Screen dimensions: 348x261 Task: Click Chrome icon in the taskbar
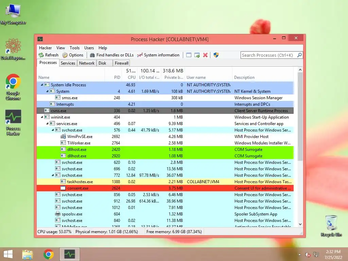pyautogui.click(x=49, y=254)
